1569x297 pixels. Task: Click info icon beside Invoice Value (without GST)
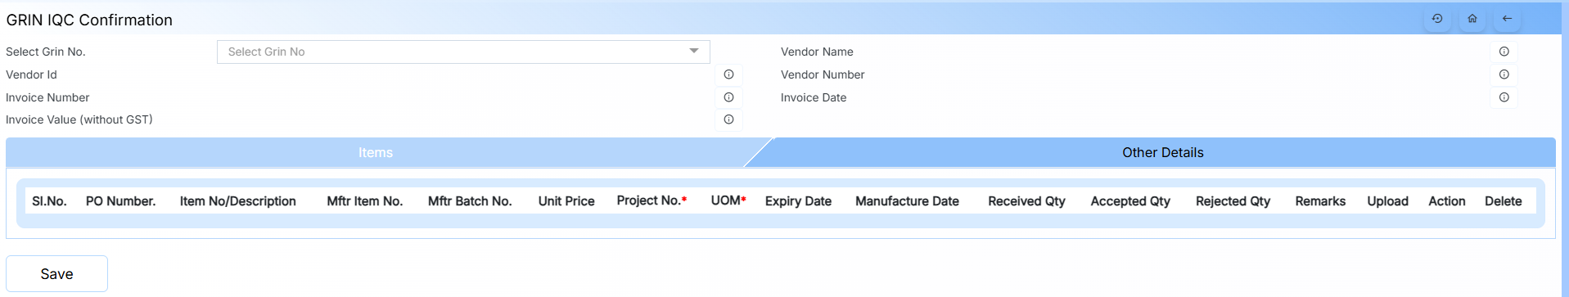coord(728,119)
